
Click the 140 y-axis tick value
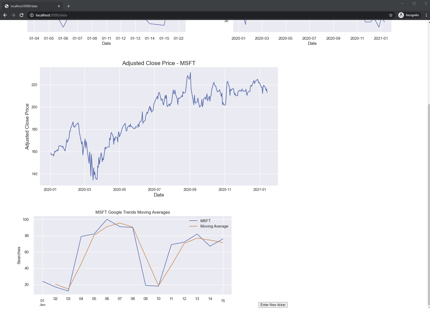click(35, 174)
